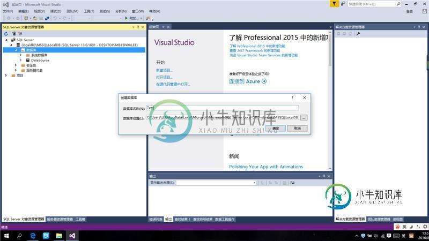Screen dimensions: 429x241
Task: Open Polishing Your App with Animations article
Action: [266, 167]
